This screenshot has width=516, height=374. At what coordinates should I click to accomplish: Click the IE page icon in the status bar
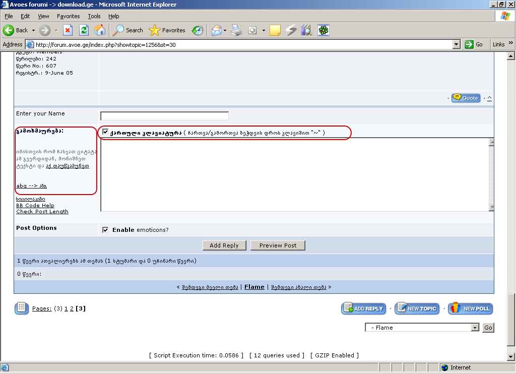[5, 367]
